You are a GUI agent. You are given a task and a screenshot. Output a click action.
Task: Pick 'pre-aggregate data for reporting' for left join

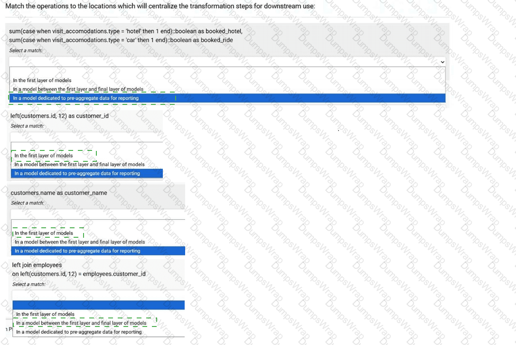(x=79, y=332)
